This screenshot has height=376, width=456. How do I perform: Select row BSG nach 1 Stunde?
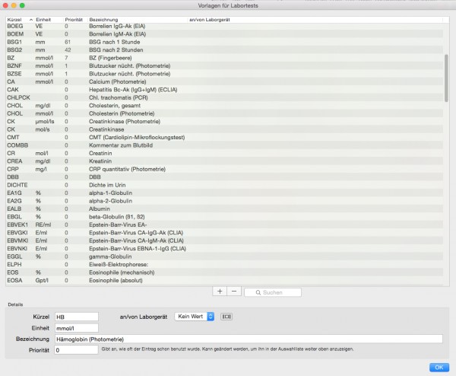224,42
